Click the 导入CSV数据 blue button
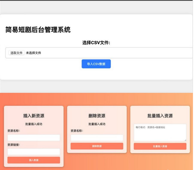Viewport: 194px width, 170px height. coord(96,64)
